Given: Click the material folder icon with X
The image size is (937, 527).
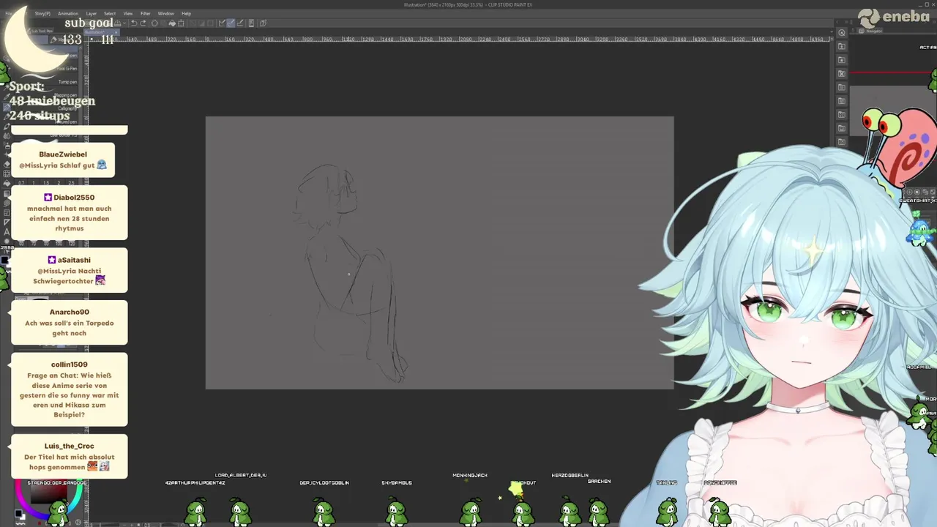Looking at the screenshot, I should [x=842, y=73].
